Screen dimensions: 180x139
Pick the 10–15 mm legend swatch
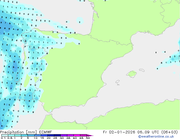37,135
